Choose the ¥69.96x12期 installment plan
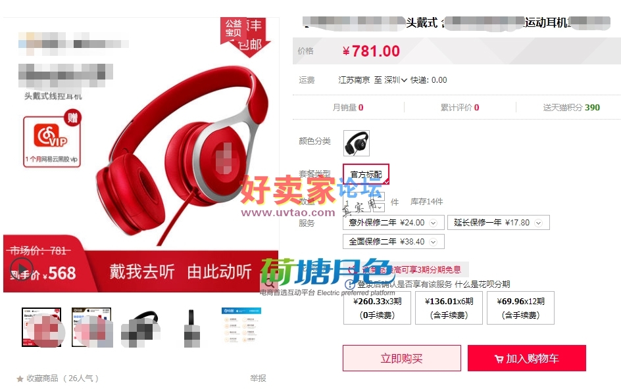This screenshot has height=389, width=621. (x=520, y=308)
